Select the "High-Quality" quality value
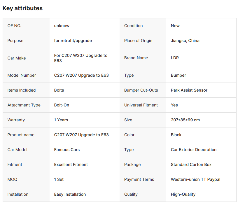The image size is (238, 203). click(x=183, y=194)
